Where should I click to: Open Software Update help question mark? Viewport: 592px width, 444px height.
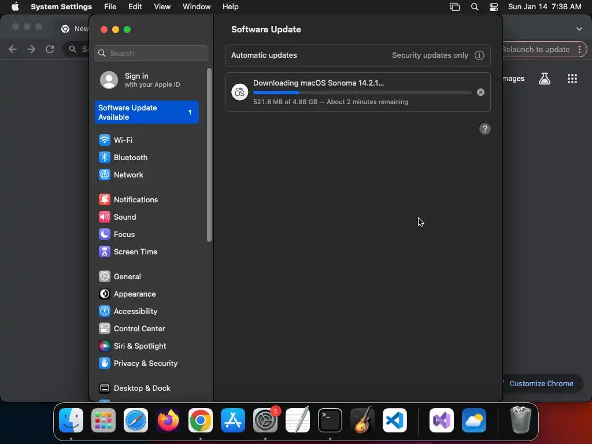[485, 129]
